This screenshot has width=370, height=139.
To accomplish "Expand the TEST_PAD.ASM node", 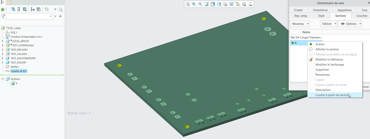I will click(x=3, y=50).
